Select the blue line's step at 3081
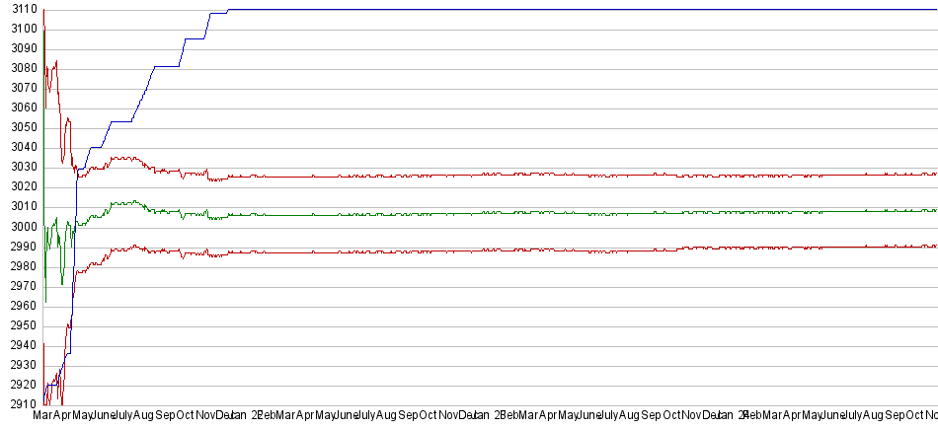The height and width of the screenshot is (429, 938). point(168,66)
